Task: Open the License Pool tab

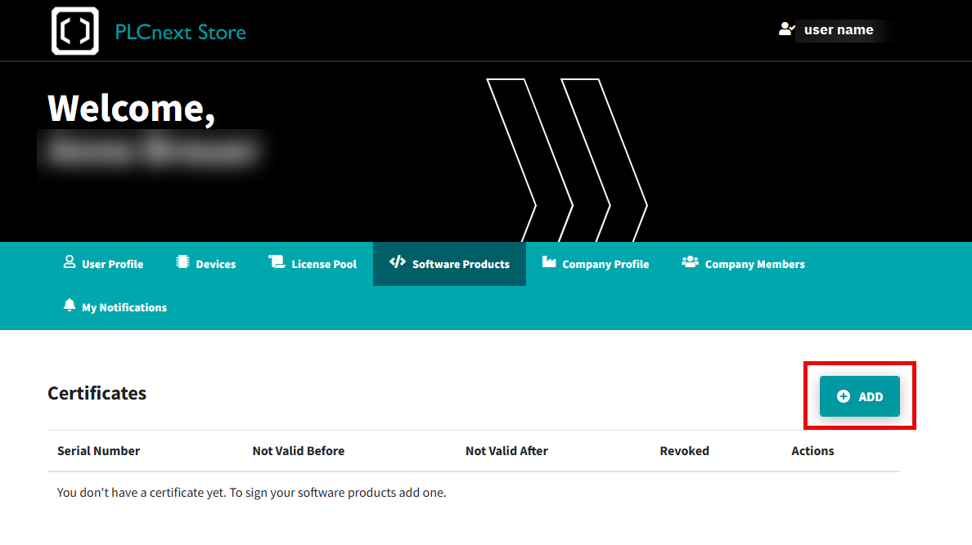Action: tap(313, 264)
